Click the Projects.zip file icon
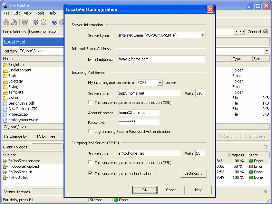 pyautogui.click(x=6, y=115)
